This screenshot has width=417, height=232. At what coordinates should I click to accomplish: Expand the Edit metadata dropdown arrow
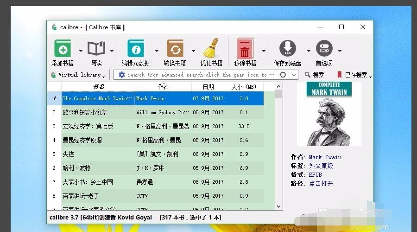(x=157, y=51)
